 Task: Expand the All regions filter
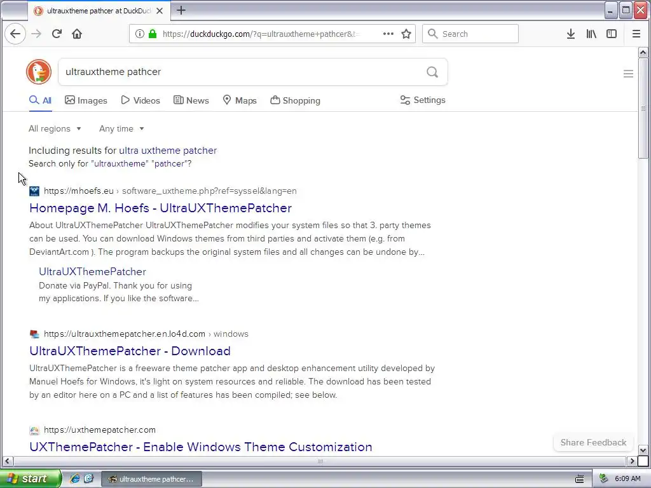55,128
